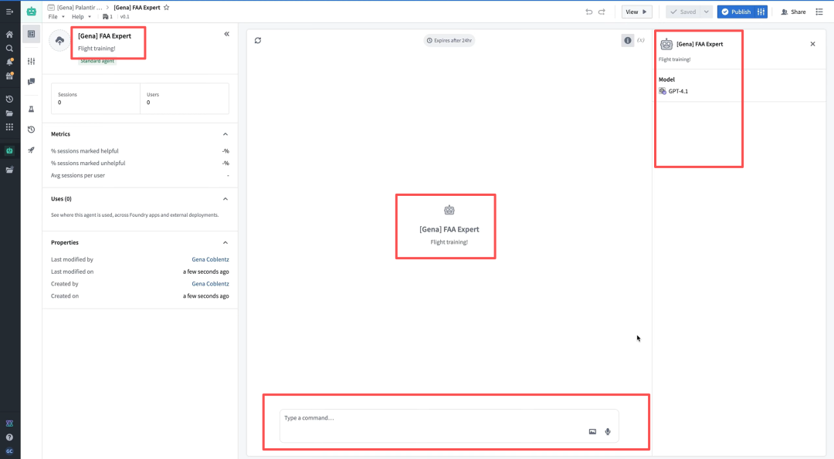Click the Type a command input field
Viewport: 834px width, 459px height.
coord(449,426)
